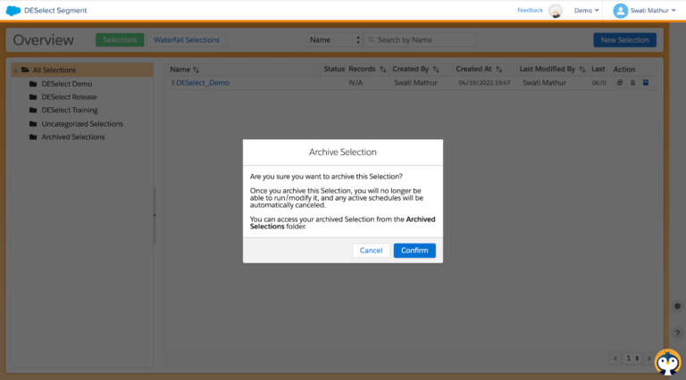Viewport: 686px width, 380px height.
Task: Expand the Swati Mathur user menu arrow
Action: 673,11
